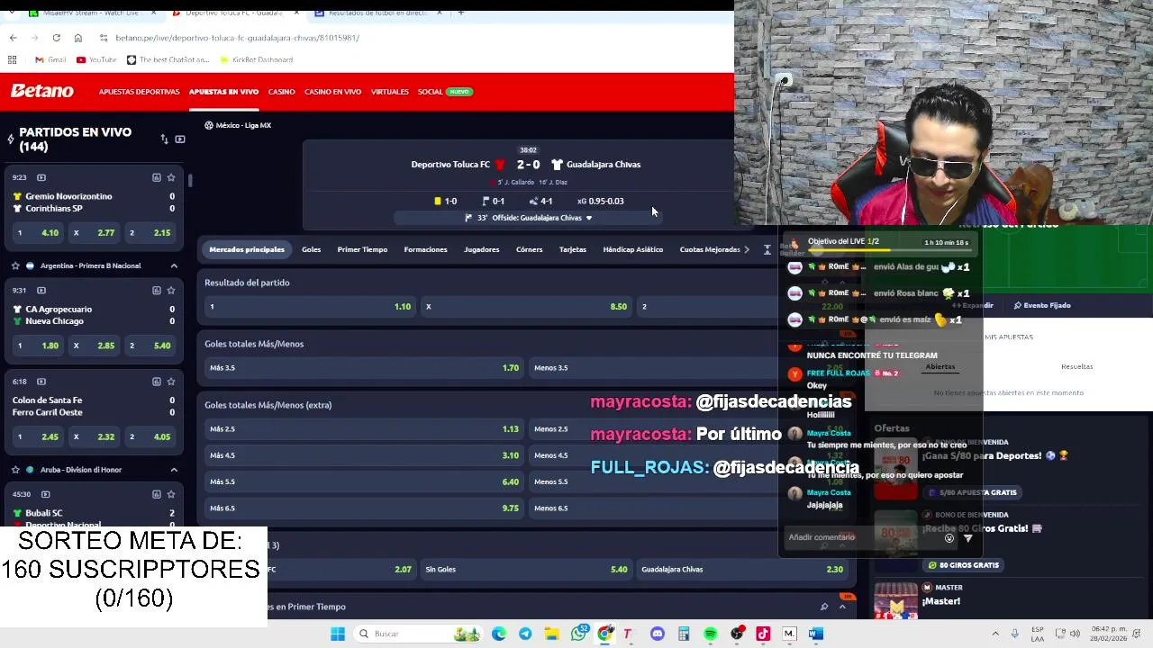The height and width of the screenshot is (648, 1153).
Task: Click stream icon next to 6:18 timer
Action: pos(41,382)
